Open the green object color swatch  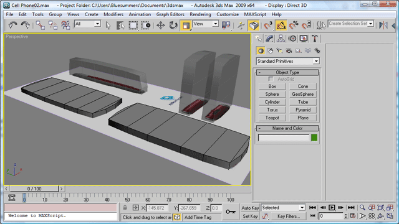(314, 138)
